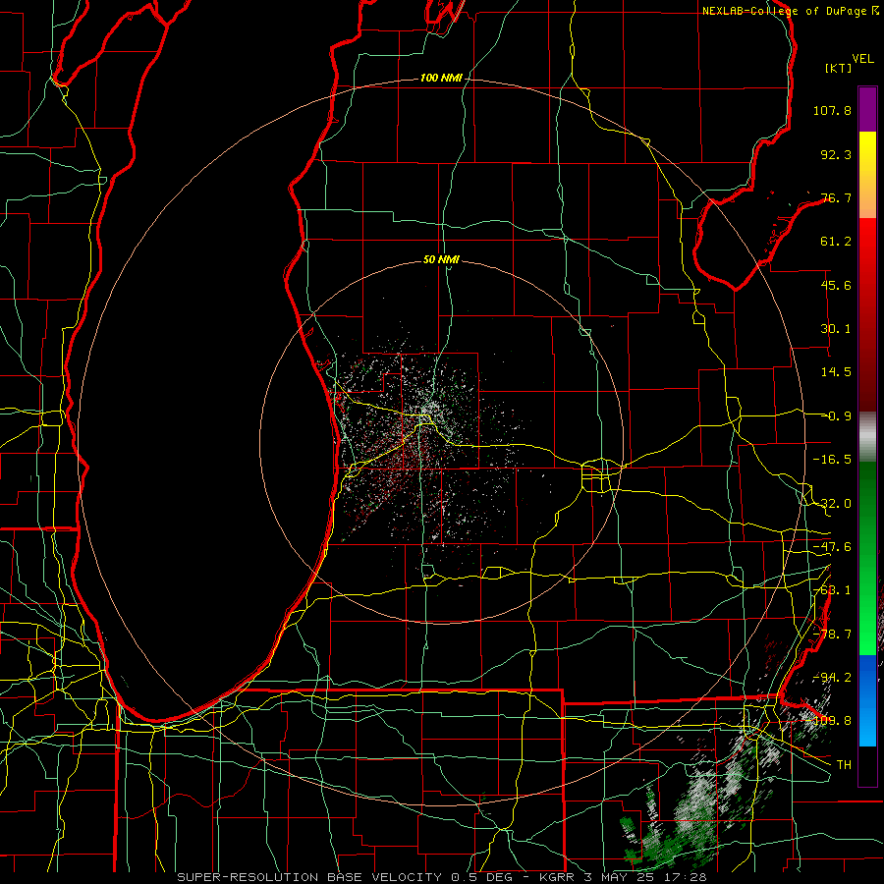Click the -78.7 velocity scale value
Viewport: 884px width, 884px height.
(832, 635)
